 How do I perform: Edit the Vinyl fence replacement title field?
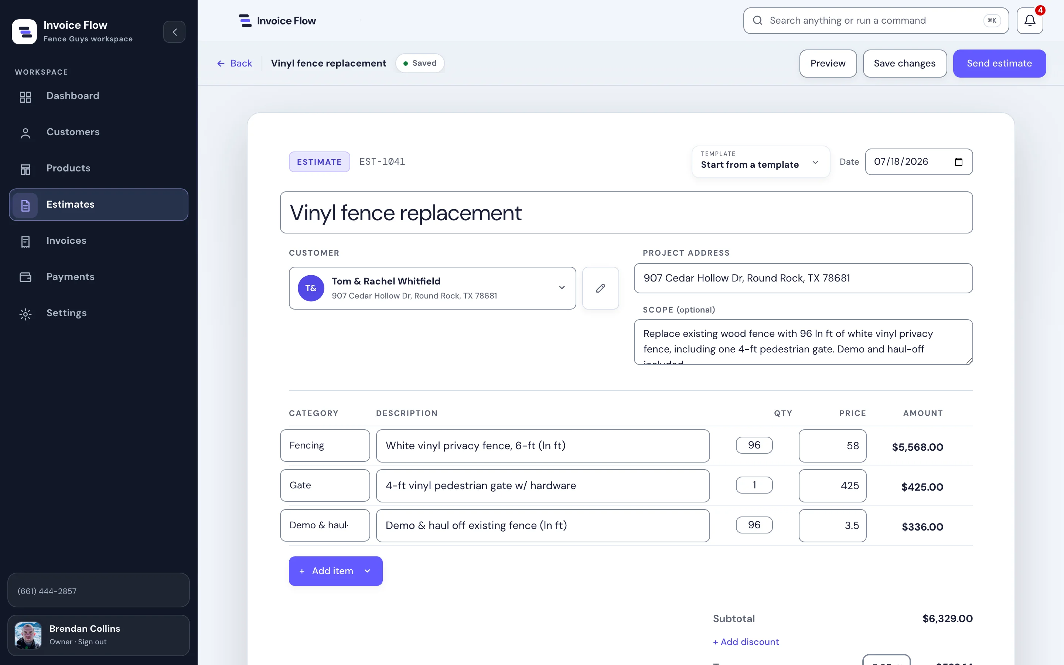(626, 212)
